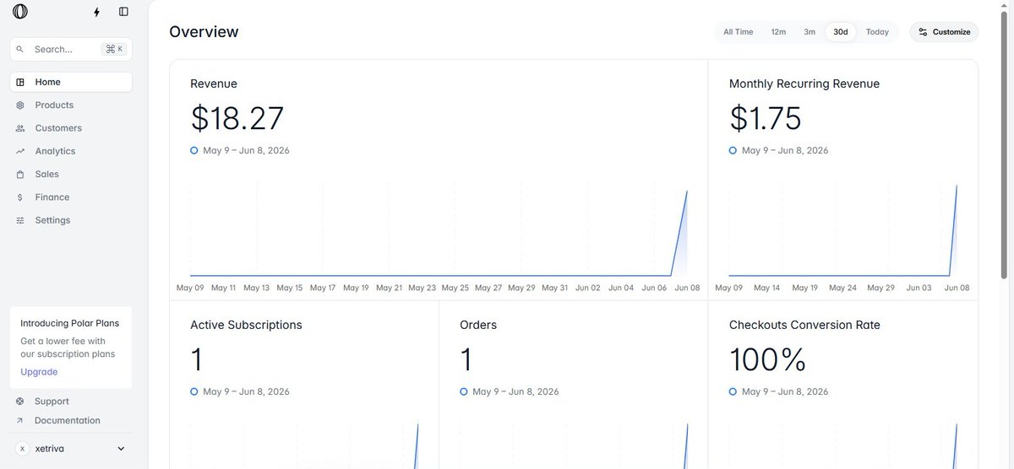
Task: Click the ⌘K shortcut badge
Action: (113, 50)
